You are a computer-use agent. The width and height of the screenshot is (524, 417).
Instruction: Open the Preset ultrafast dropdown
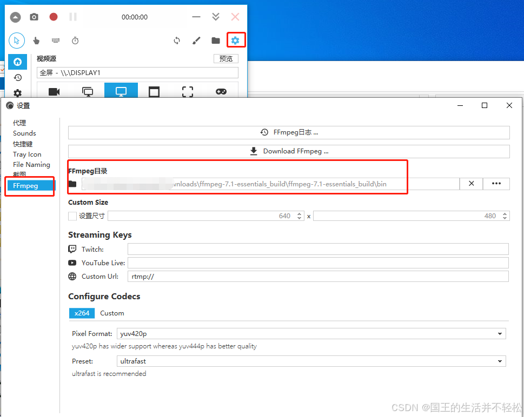pyautogui.click(x=311, y=361)
